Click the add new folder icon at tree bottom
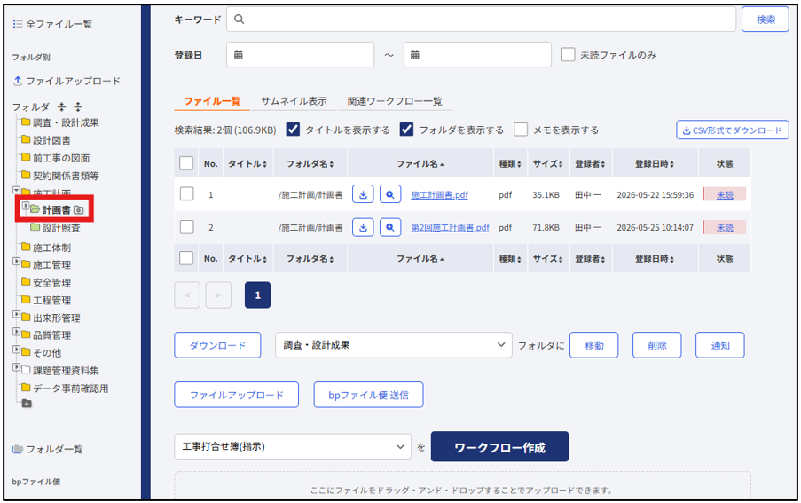 27,404
